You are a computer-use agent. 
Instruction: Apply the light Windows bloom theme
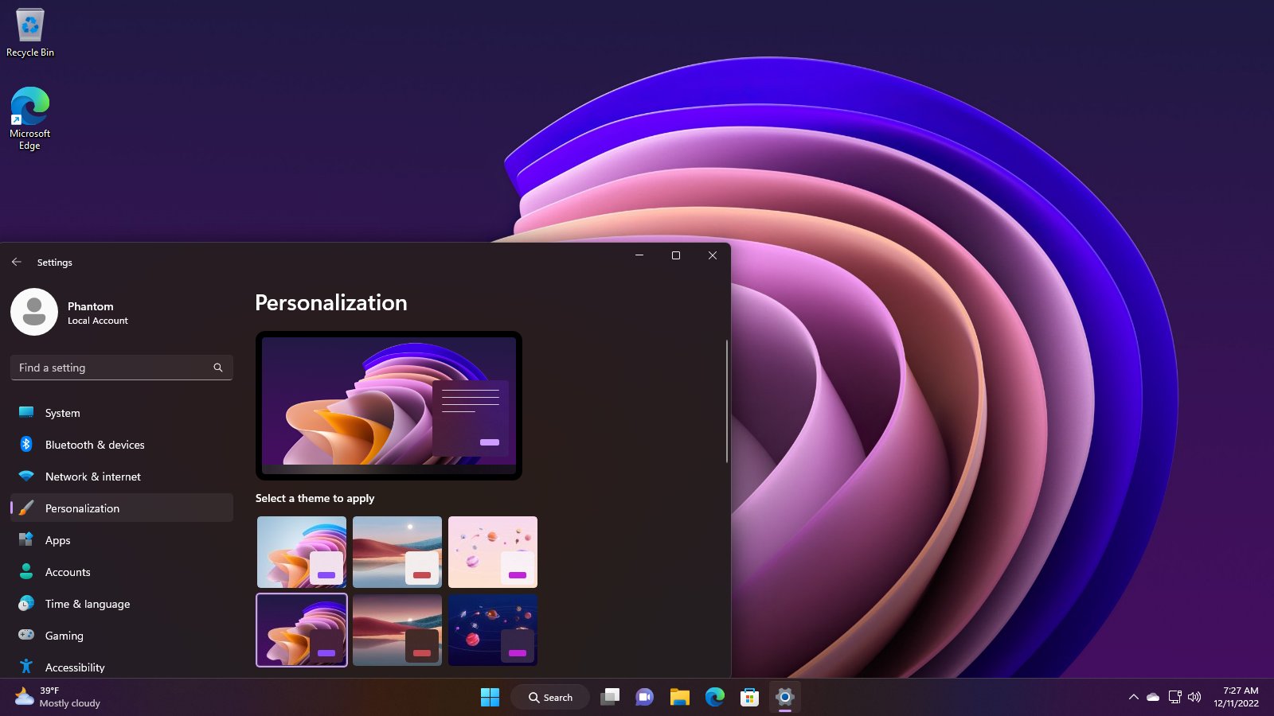[302, 552]
